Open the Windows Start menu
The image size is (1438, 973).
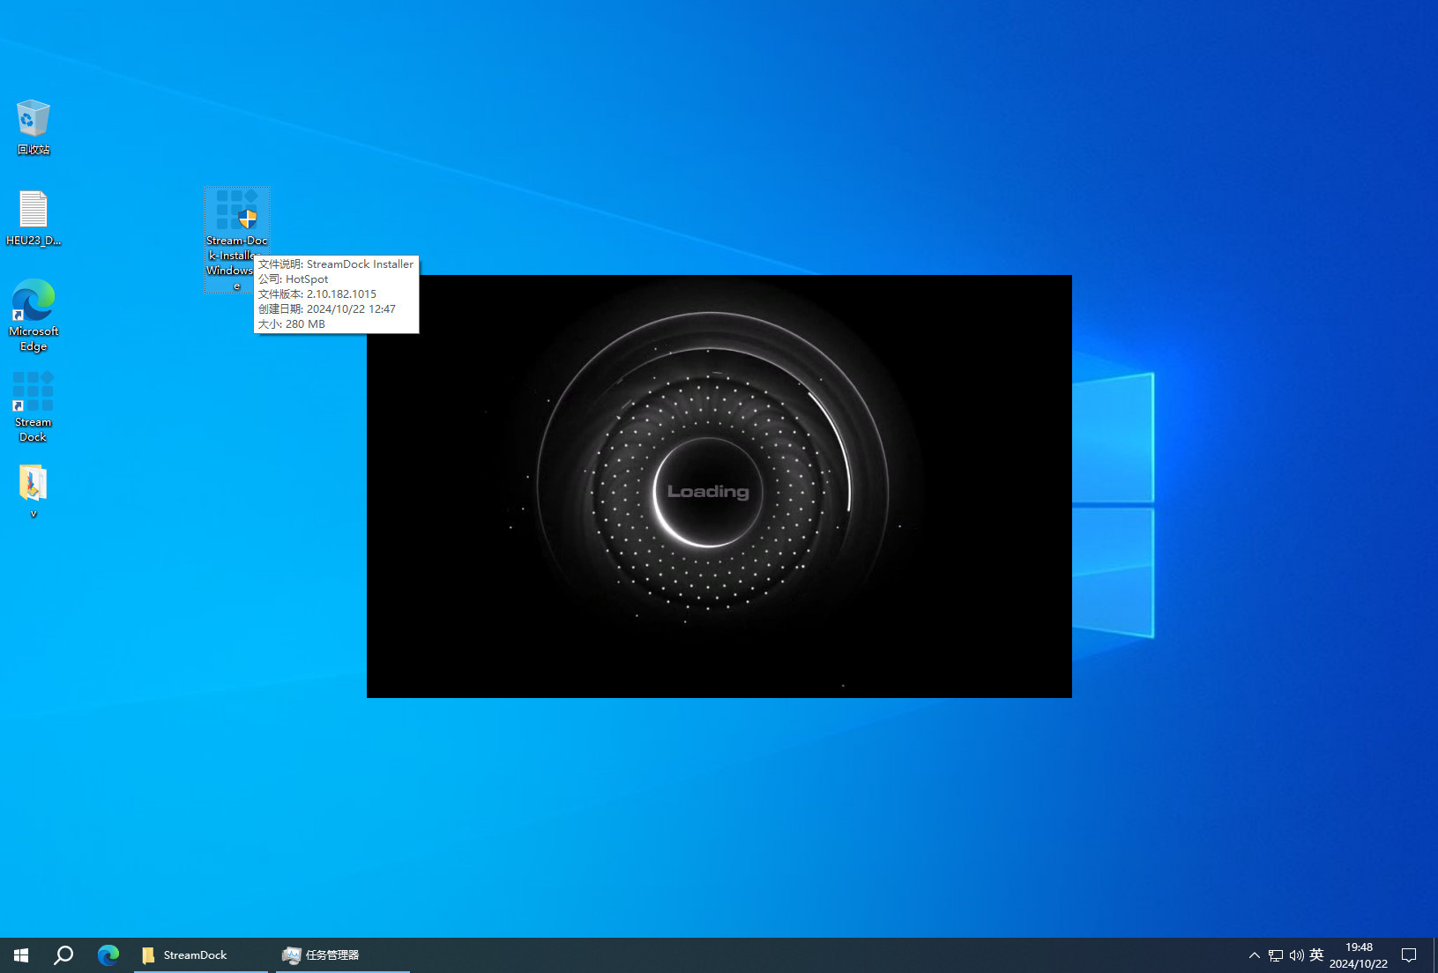[x=21, y=955]
